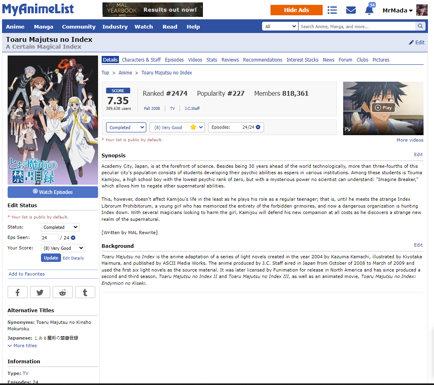Viewport: 434px width, 385px height.
Task: Click Edit link beside Synopsis
Action: [x=418, y=154]
